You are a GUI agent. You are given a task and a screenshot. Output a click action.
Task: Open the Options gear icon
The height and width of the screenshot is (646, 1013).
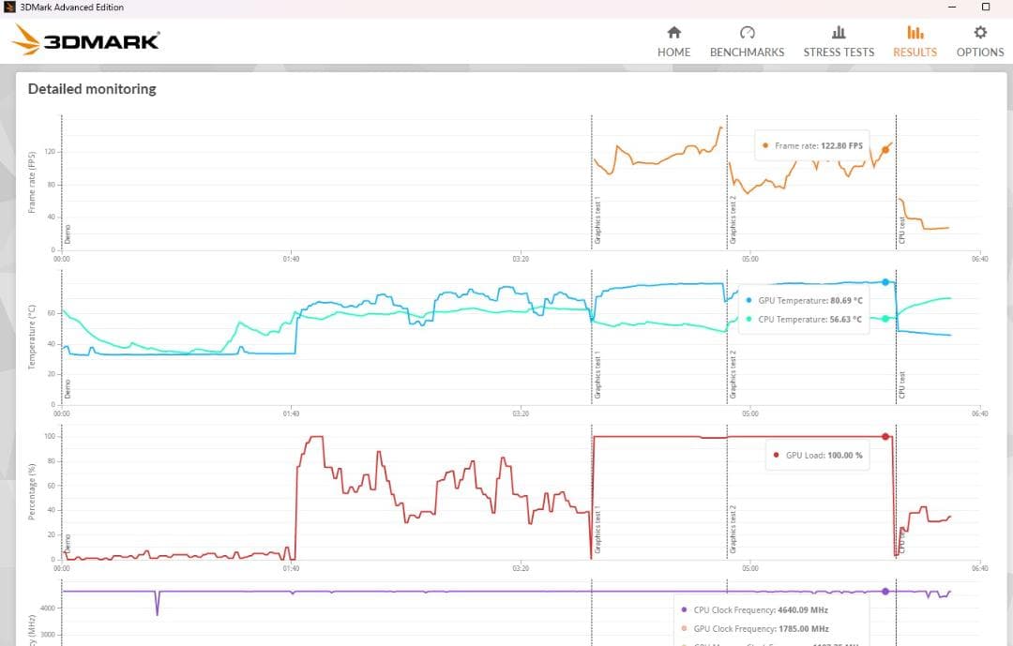(x=980, y=32)
